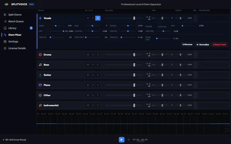Solo the Other track

pyautogui.click(x=93, y=95)
